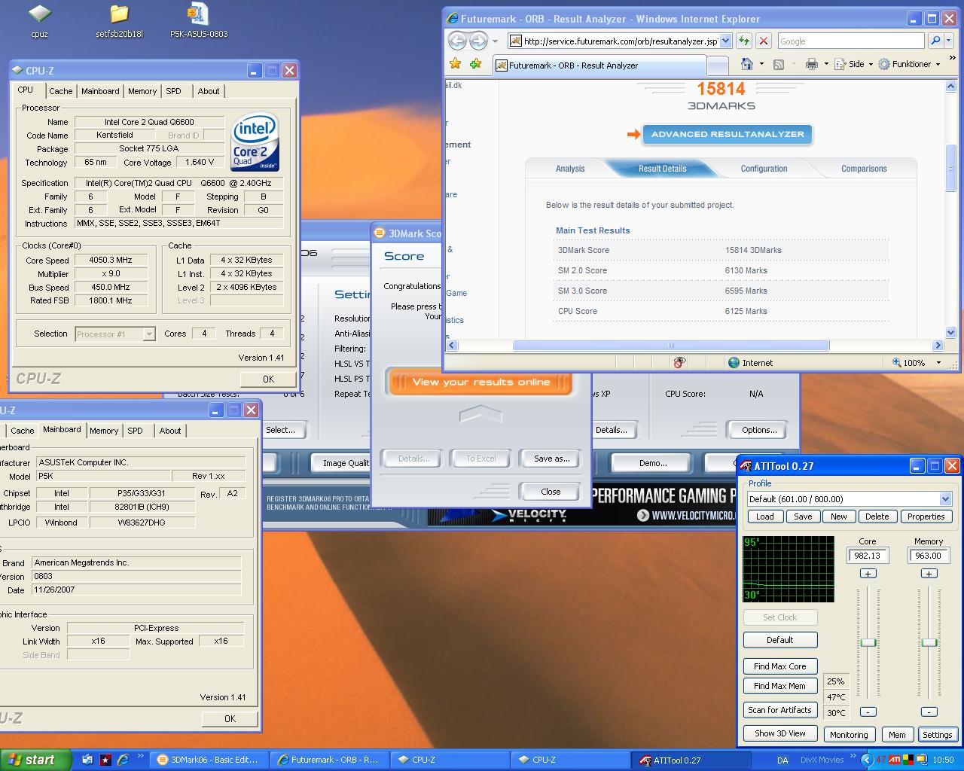Click the Google search box in IE

tap(850, 41)
